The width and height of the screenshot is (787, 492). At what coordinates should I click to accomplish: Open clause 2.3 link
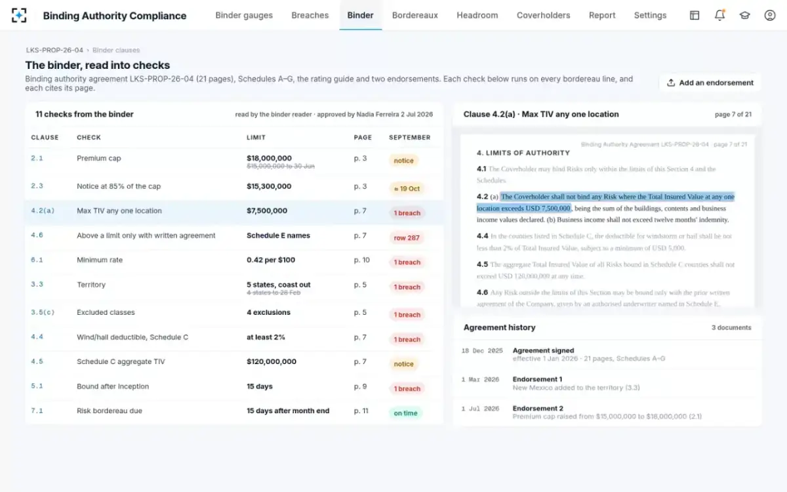37,186
